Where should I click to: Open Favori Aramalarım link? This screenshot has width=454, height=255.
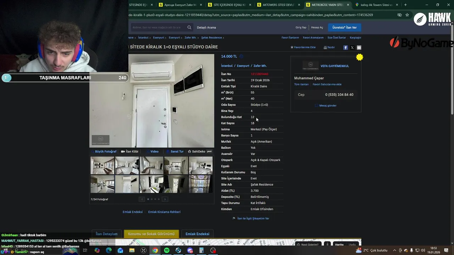click(313, 38)
